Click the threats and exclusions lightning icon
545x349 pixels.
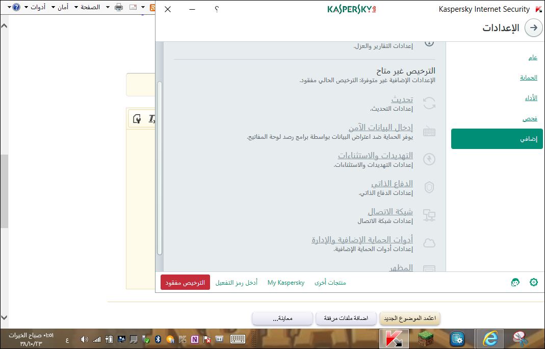click(429, 159)
